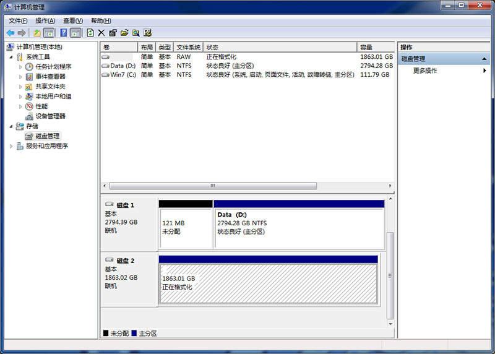The image size is (495, 354).
Task: Expand the 任务计划程序 tree node
Action: (20, 67)
